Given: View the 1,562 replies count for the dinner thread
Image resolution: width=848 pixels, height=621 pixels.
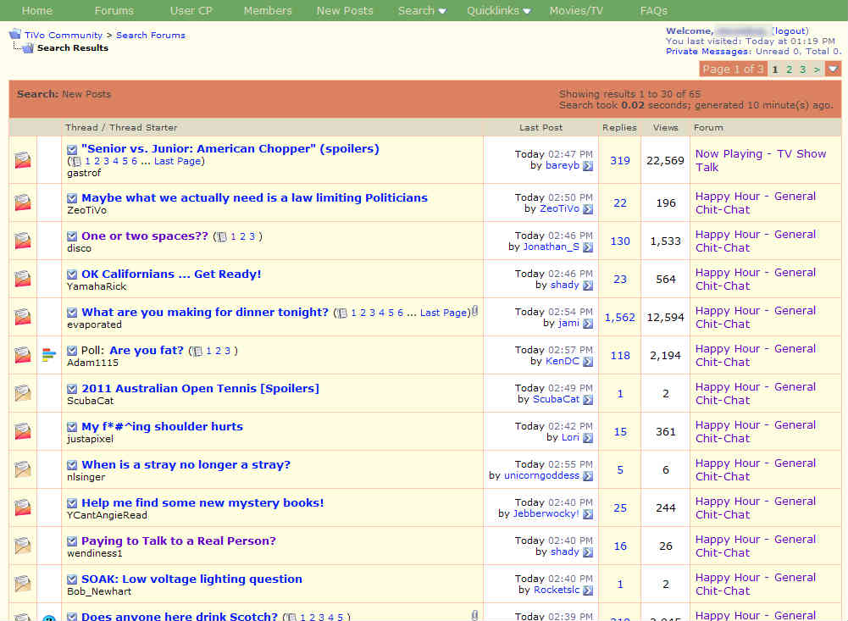Looking at the screenshot, I should click(619, 318).
